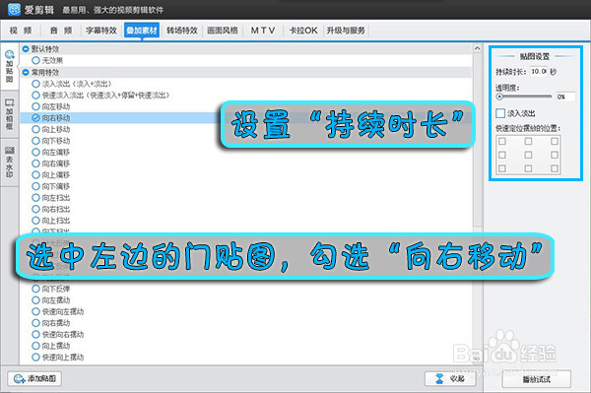Go to the 转场特效 tab
The height and width of the screenshot is (393, 591).
click(182, 31)
